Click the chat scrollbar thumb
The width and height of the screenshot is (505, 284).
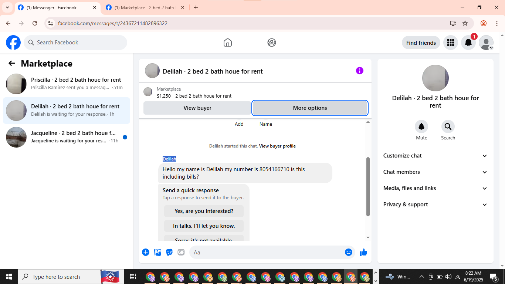click(368, 187)
